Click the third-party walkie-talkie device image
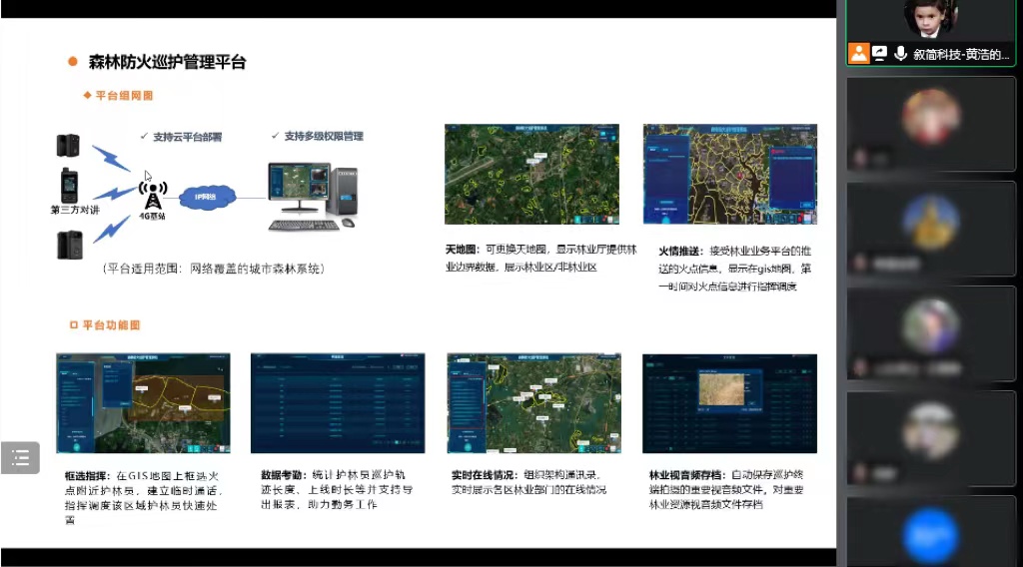 (x=69, y=187)
